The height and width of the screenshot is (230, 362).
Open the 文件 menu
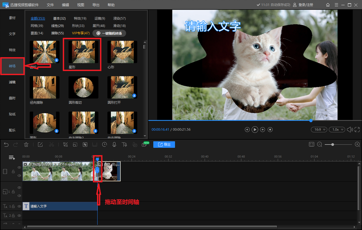pyautogui.click(x=50, y=5)
